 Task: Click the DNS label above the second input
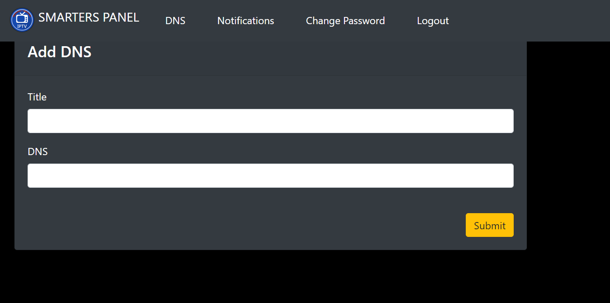tap(38, 152)
